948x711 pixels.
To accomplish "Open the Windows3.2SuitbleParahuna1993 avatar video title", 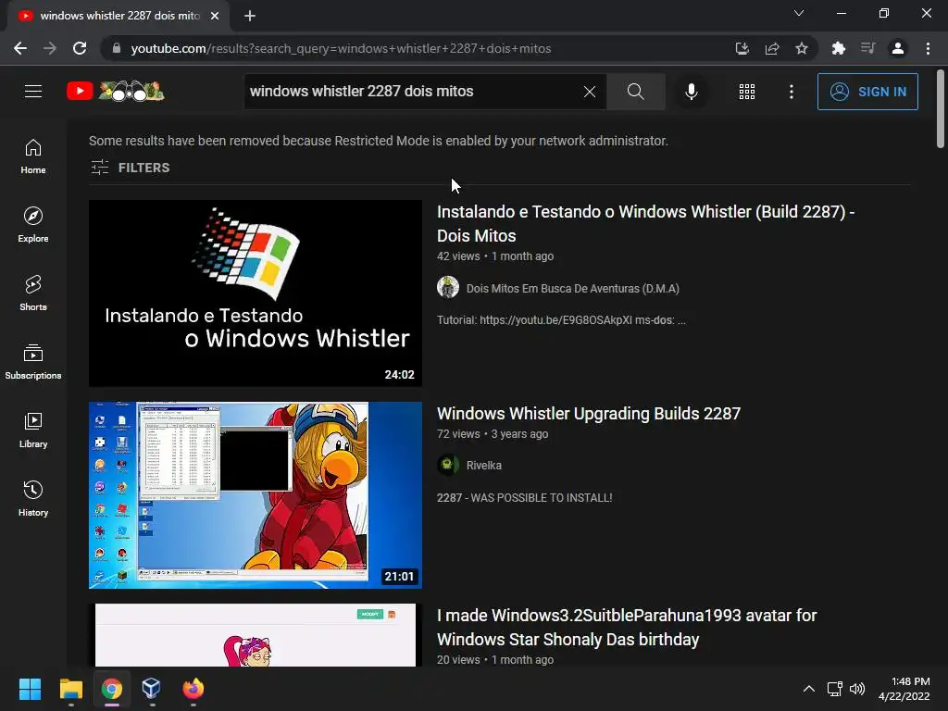I will (x=627, y=627).
